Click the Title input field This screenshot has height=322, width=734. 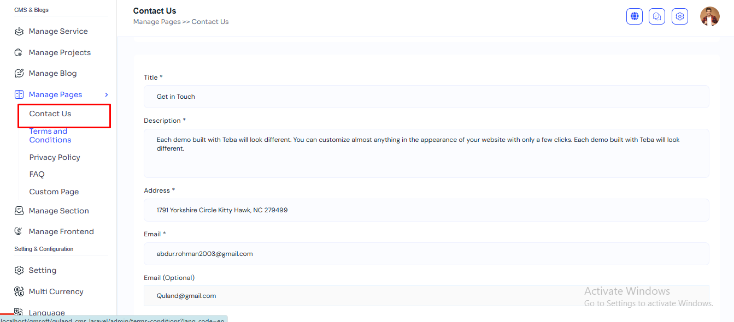[x=426, y=97]
